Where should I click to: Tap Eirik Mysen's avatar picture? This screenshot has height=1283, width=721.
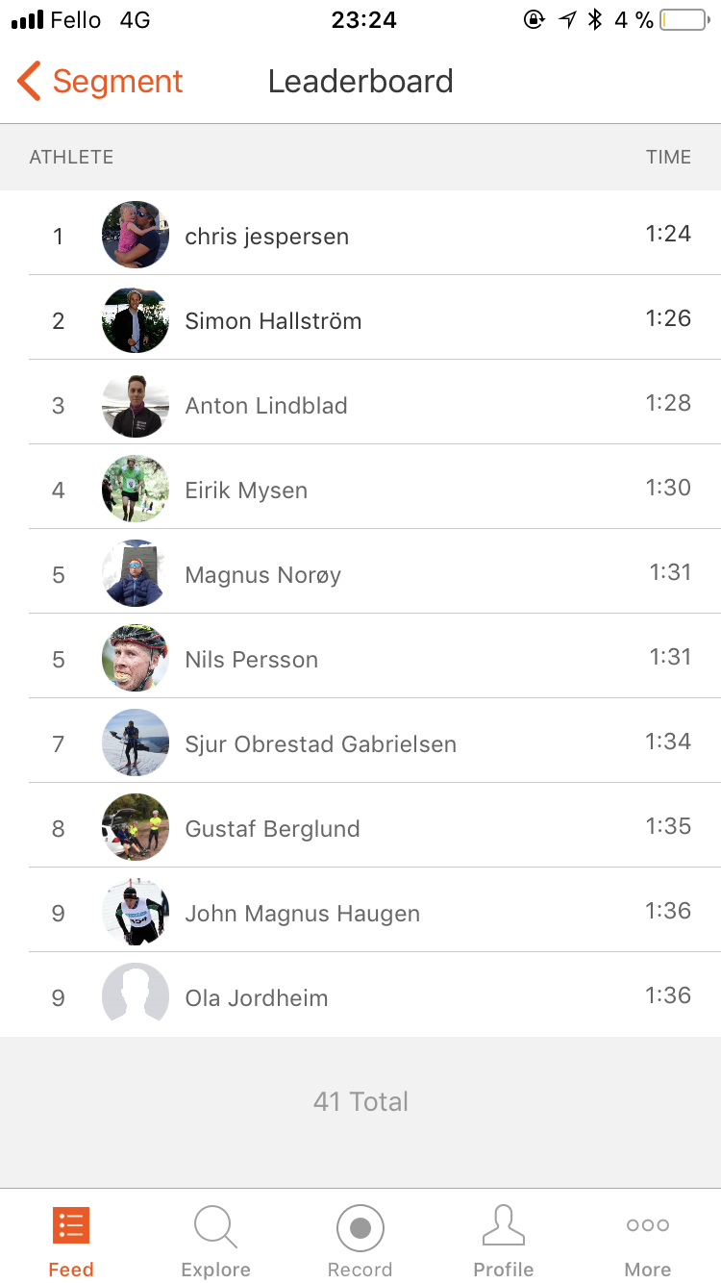click(x=136, y=489)
